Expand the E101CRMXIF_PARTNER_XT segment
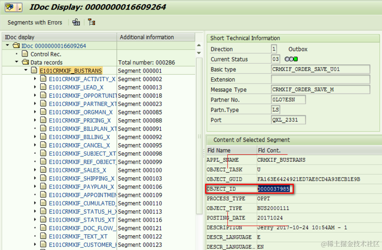The image size is (382, 250). point(35,104)
